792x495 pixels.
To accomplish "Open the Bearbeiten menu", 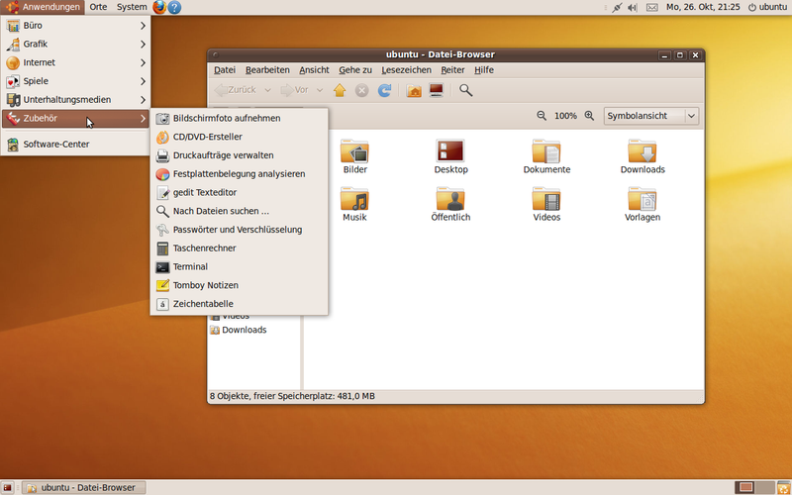I will (x=267, y=70).
